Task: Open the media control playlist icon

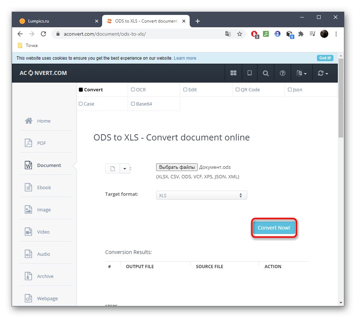Action: tap(312, 34)
